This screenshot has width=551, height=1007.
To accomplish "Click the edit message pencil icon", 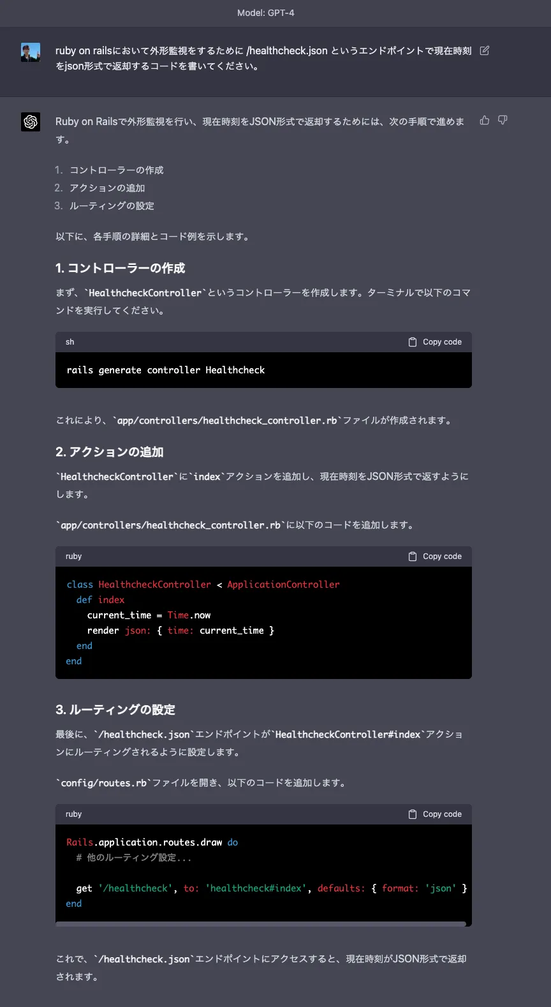I will [x=485, y=50].
